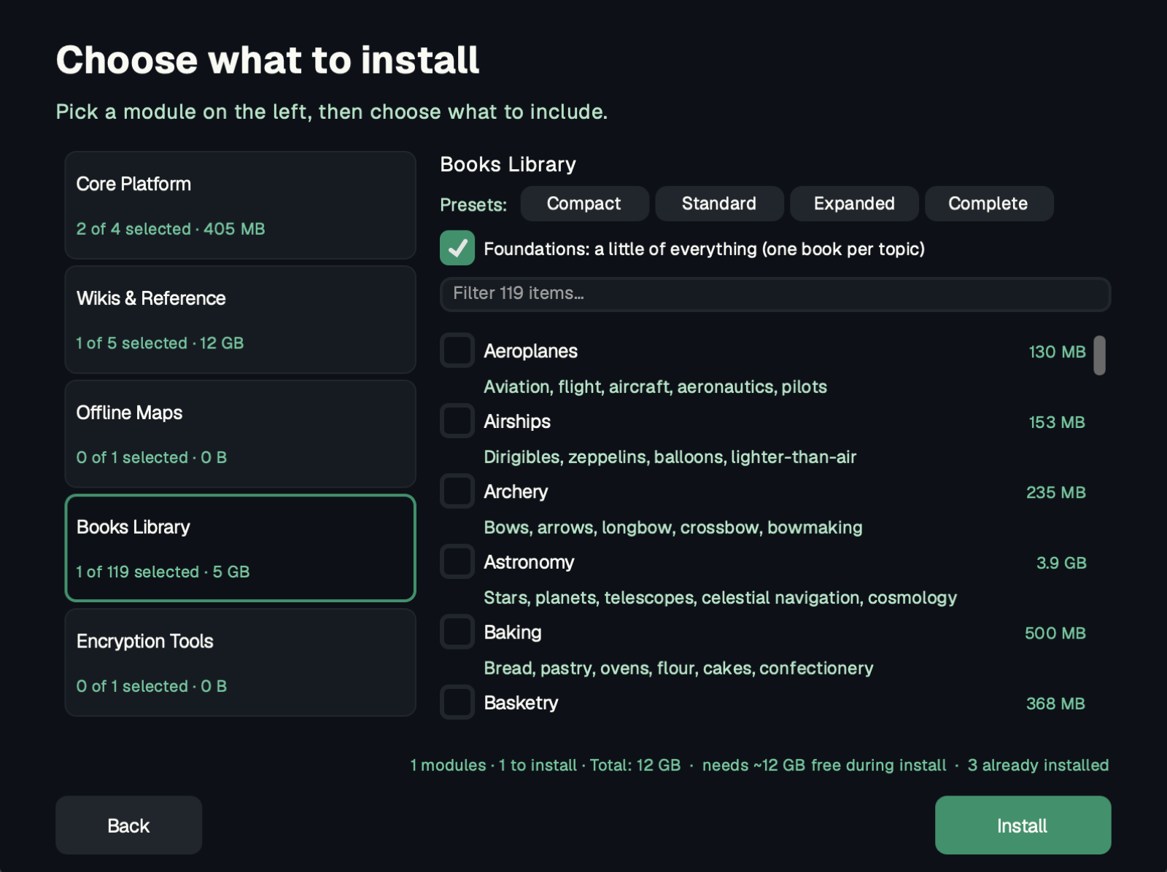This screenshot has height=872, width=1167.
Task: Click 'Aviation, flight, aircraft' description
Action: pyautogui.click(x=655, y=387)
